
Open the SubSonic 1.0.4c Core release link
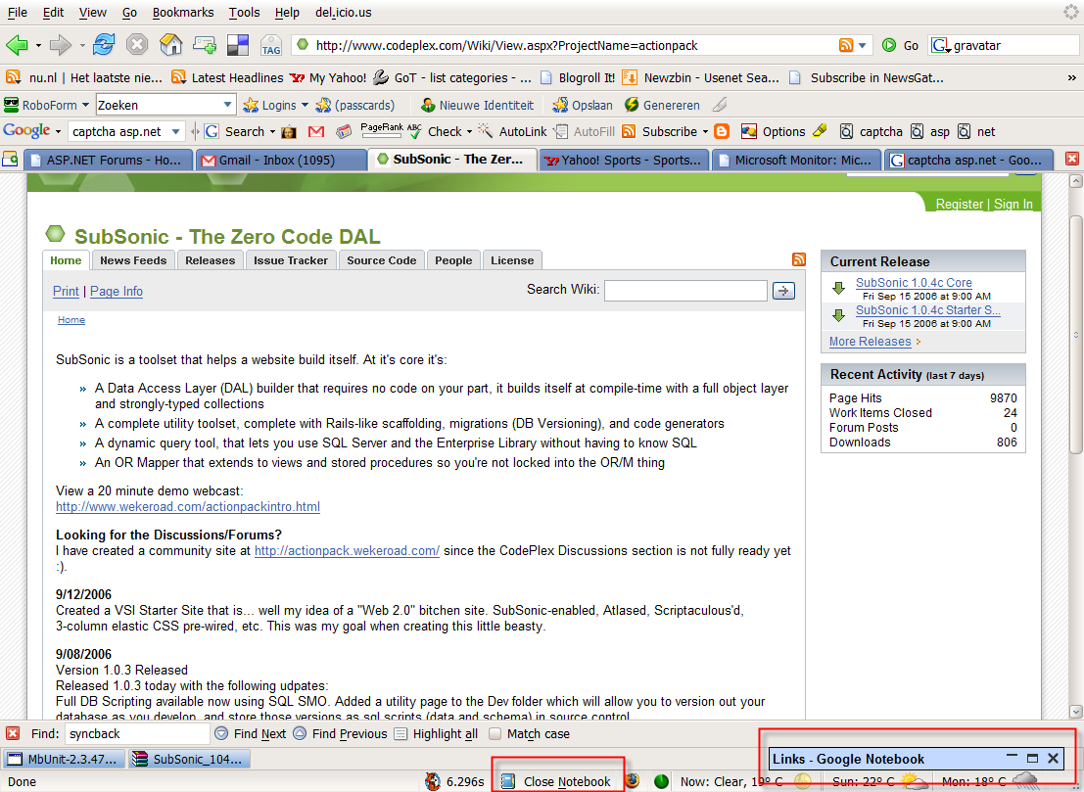(914, 283)
